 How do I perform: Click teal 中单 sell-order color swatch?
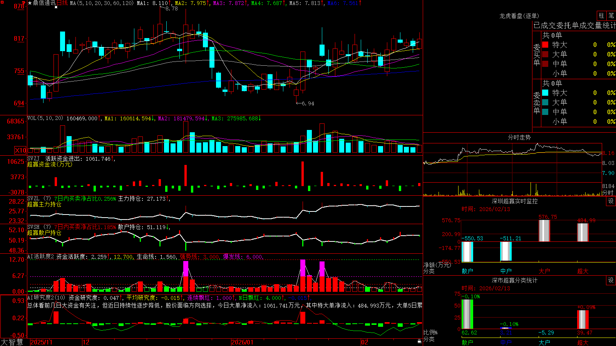click(545, 112)
